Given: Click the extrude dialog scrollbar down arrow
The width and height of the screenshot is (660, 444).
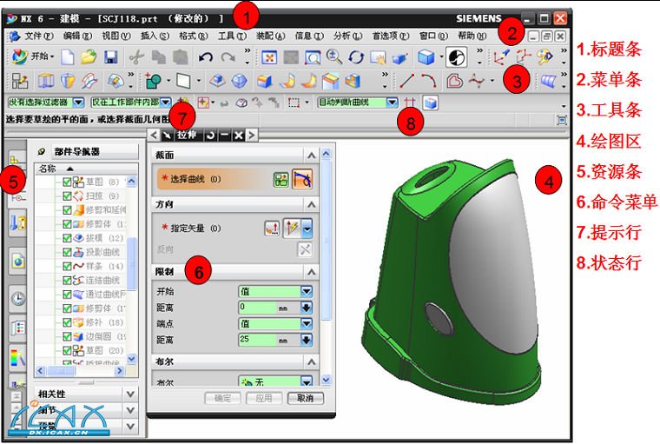Looking at the screenshot, I should click(326, 380).
